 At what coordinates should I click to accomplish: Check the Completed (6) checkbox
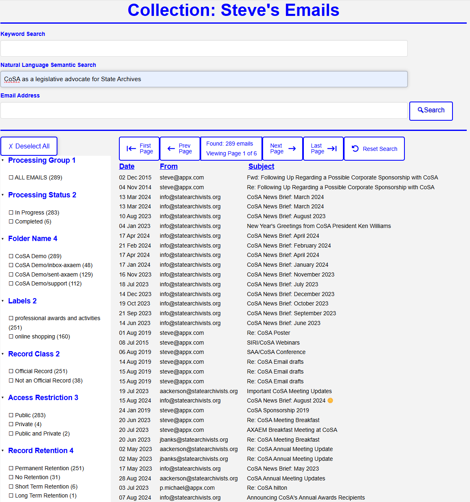[x=11, y=221]
